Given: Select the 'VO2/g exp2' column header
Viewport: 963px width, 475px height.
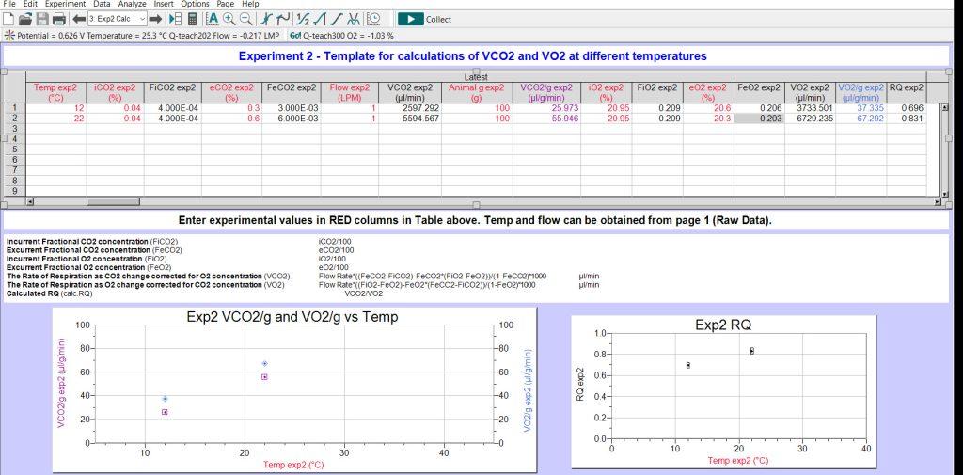Looking at the screenshot, I should click(861, 92).
